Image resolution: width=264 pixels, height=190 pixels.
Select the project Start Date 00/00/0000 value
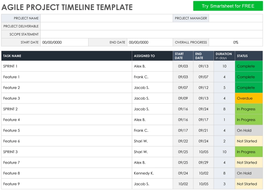point(64,42)
